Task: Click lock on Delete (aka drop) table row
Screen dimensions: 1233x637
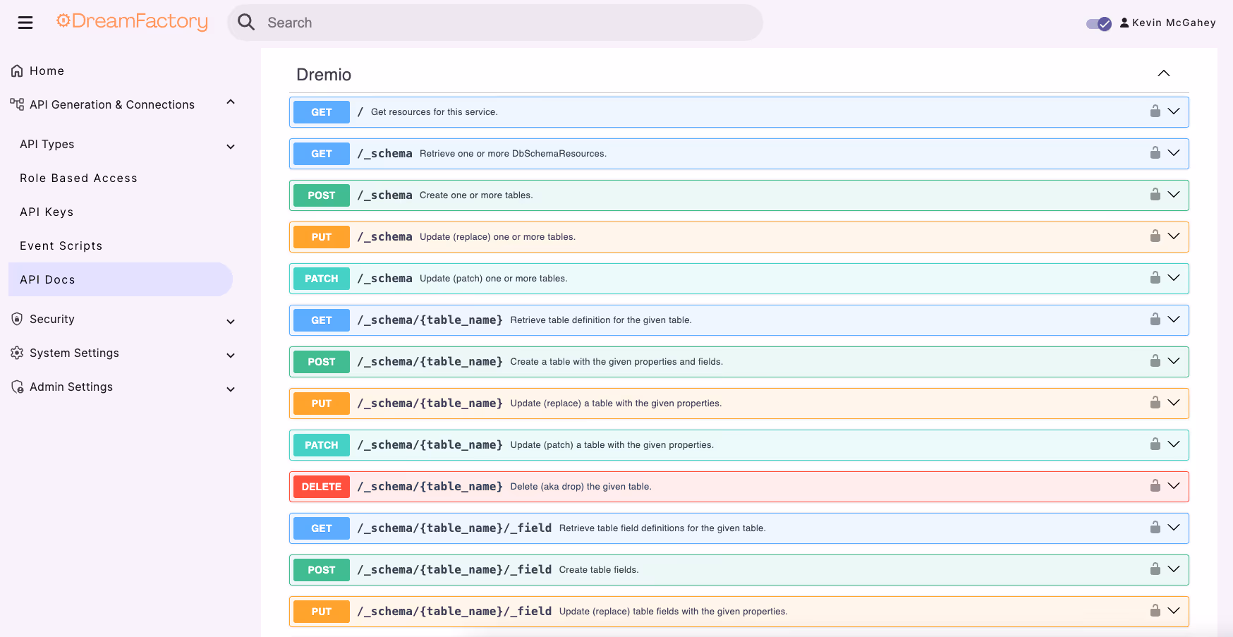Action: click(x=1155, y=485)
